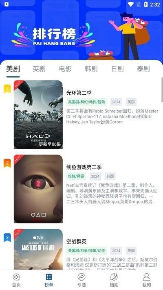
Task: Open the 专题 topics icon
Action: 81,277
